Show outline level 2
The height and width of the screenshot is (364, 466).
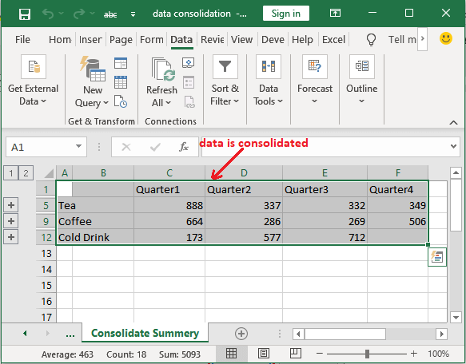coord(26,172)
